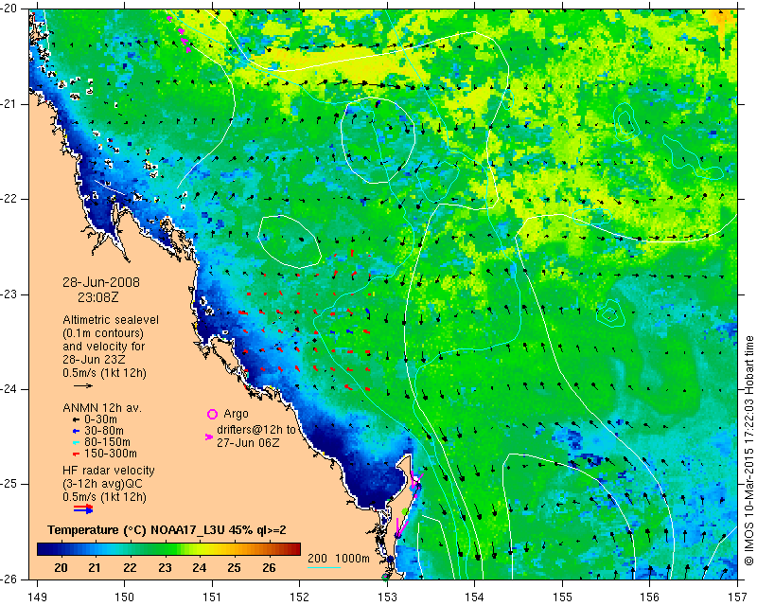
Task: Click the '0-30m' depth label
Action: click(x=100, y=419)
